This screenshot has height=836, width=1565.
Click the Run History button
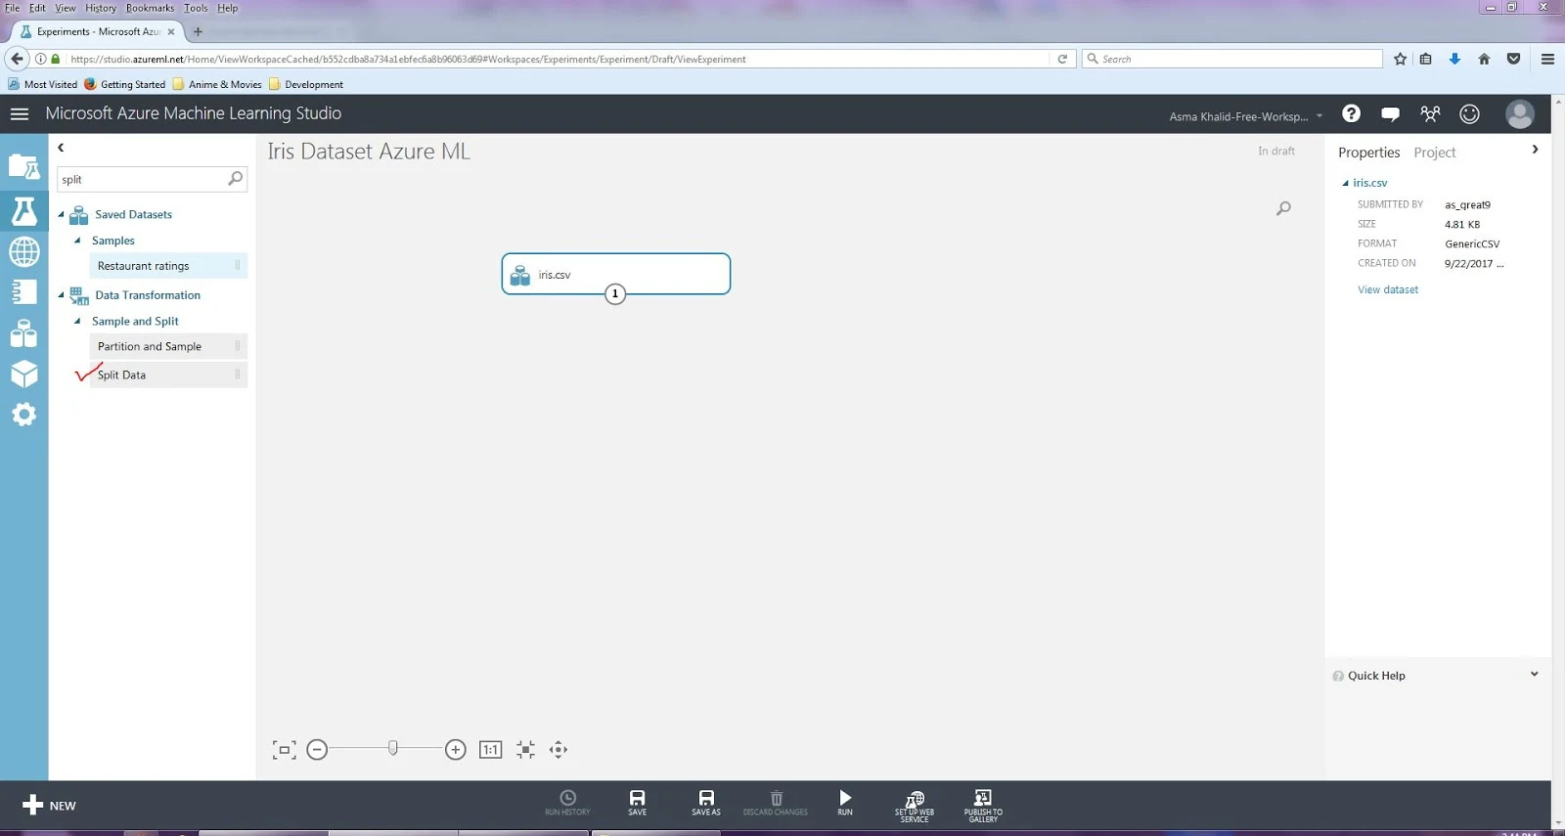567,803
